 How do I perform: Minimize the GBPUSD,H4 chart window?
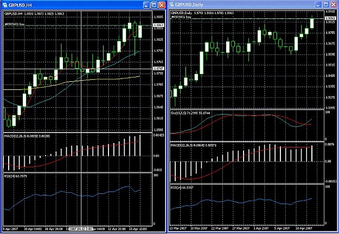click(x=147, y=5)
